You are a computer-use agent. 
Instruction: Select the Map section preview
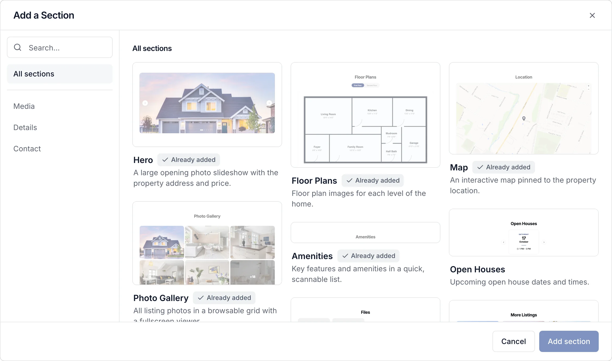[x=524, y=108]
